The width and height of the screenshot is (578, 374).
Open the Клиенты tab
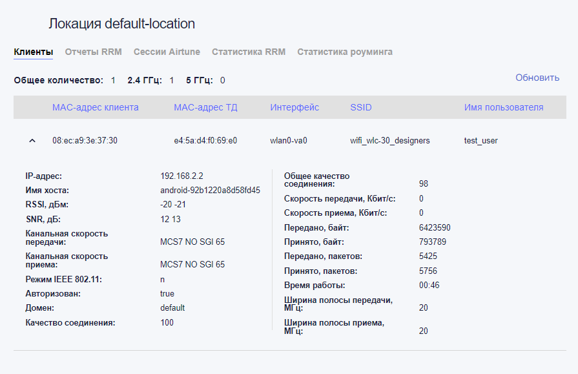click(33, 52)
